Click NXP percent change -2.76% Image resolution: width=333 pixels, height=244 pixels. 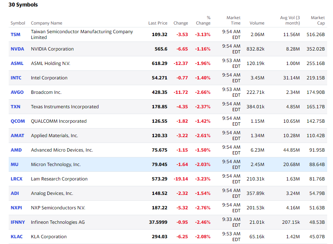point(203,208)
